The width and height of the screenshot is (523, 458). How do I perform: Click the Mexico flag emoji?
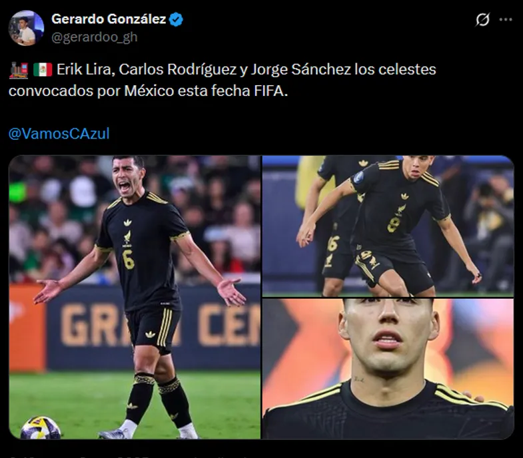pos(43,70)
